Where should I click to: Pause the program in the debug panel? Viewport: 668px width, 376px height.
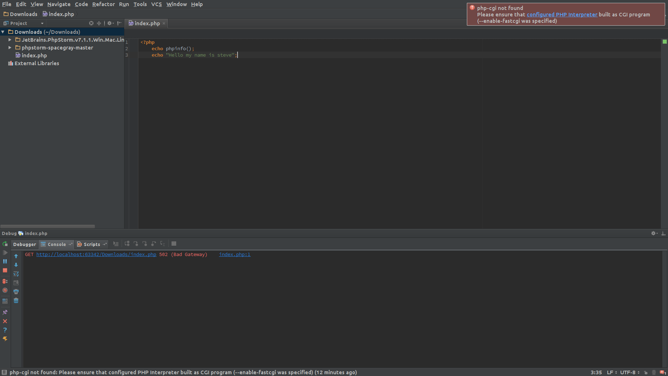point(5,261)
